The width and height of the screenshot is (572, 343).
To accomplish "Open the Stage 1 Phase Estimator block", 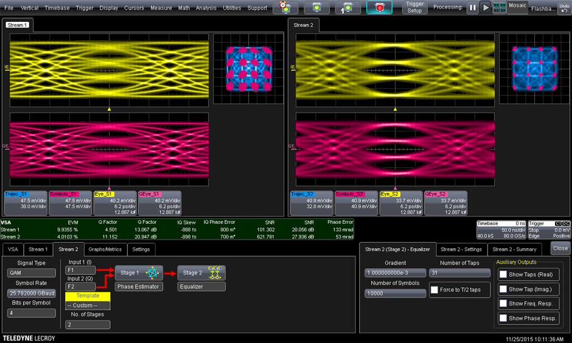I will click(x=138, y=273).
